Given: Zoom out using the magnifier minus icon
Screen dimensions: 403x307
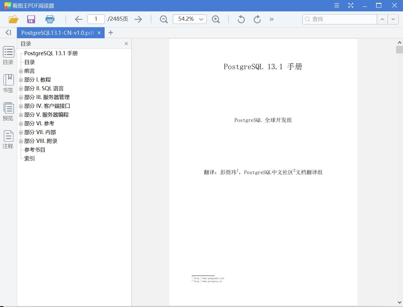Looking at the screenshot, I should (x=163, y=19).
